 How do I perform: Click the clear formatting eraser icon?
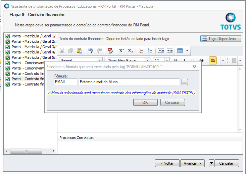(110, 51)
